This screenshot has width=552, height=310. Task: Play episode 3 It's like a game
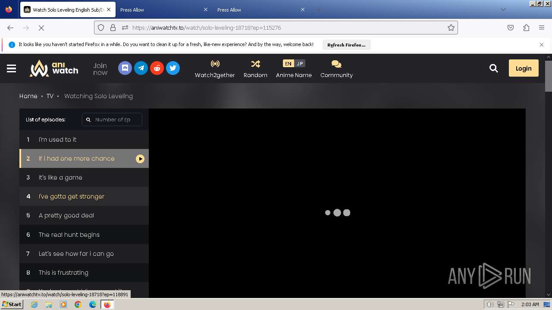point(84,177)
